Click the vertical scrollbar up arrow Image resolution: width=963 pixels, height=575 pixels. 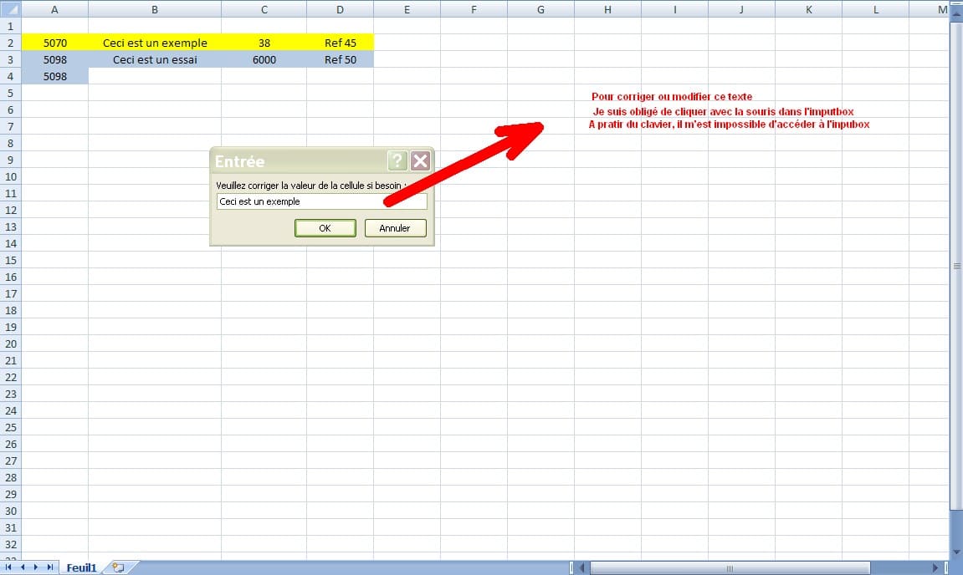coord(956,15)
